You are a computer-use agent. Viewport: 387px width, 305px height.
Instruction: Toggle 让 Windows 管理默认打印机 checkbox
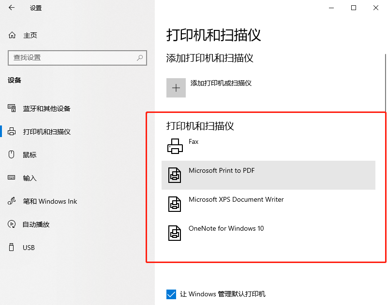[x=171, y=294]
